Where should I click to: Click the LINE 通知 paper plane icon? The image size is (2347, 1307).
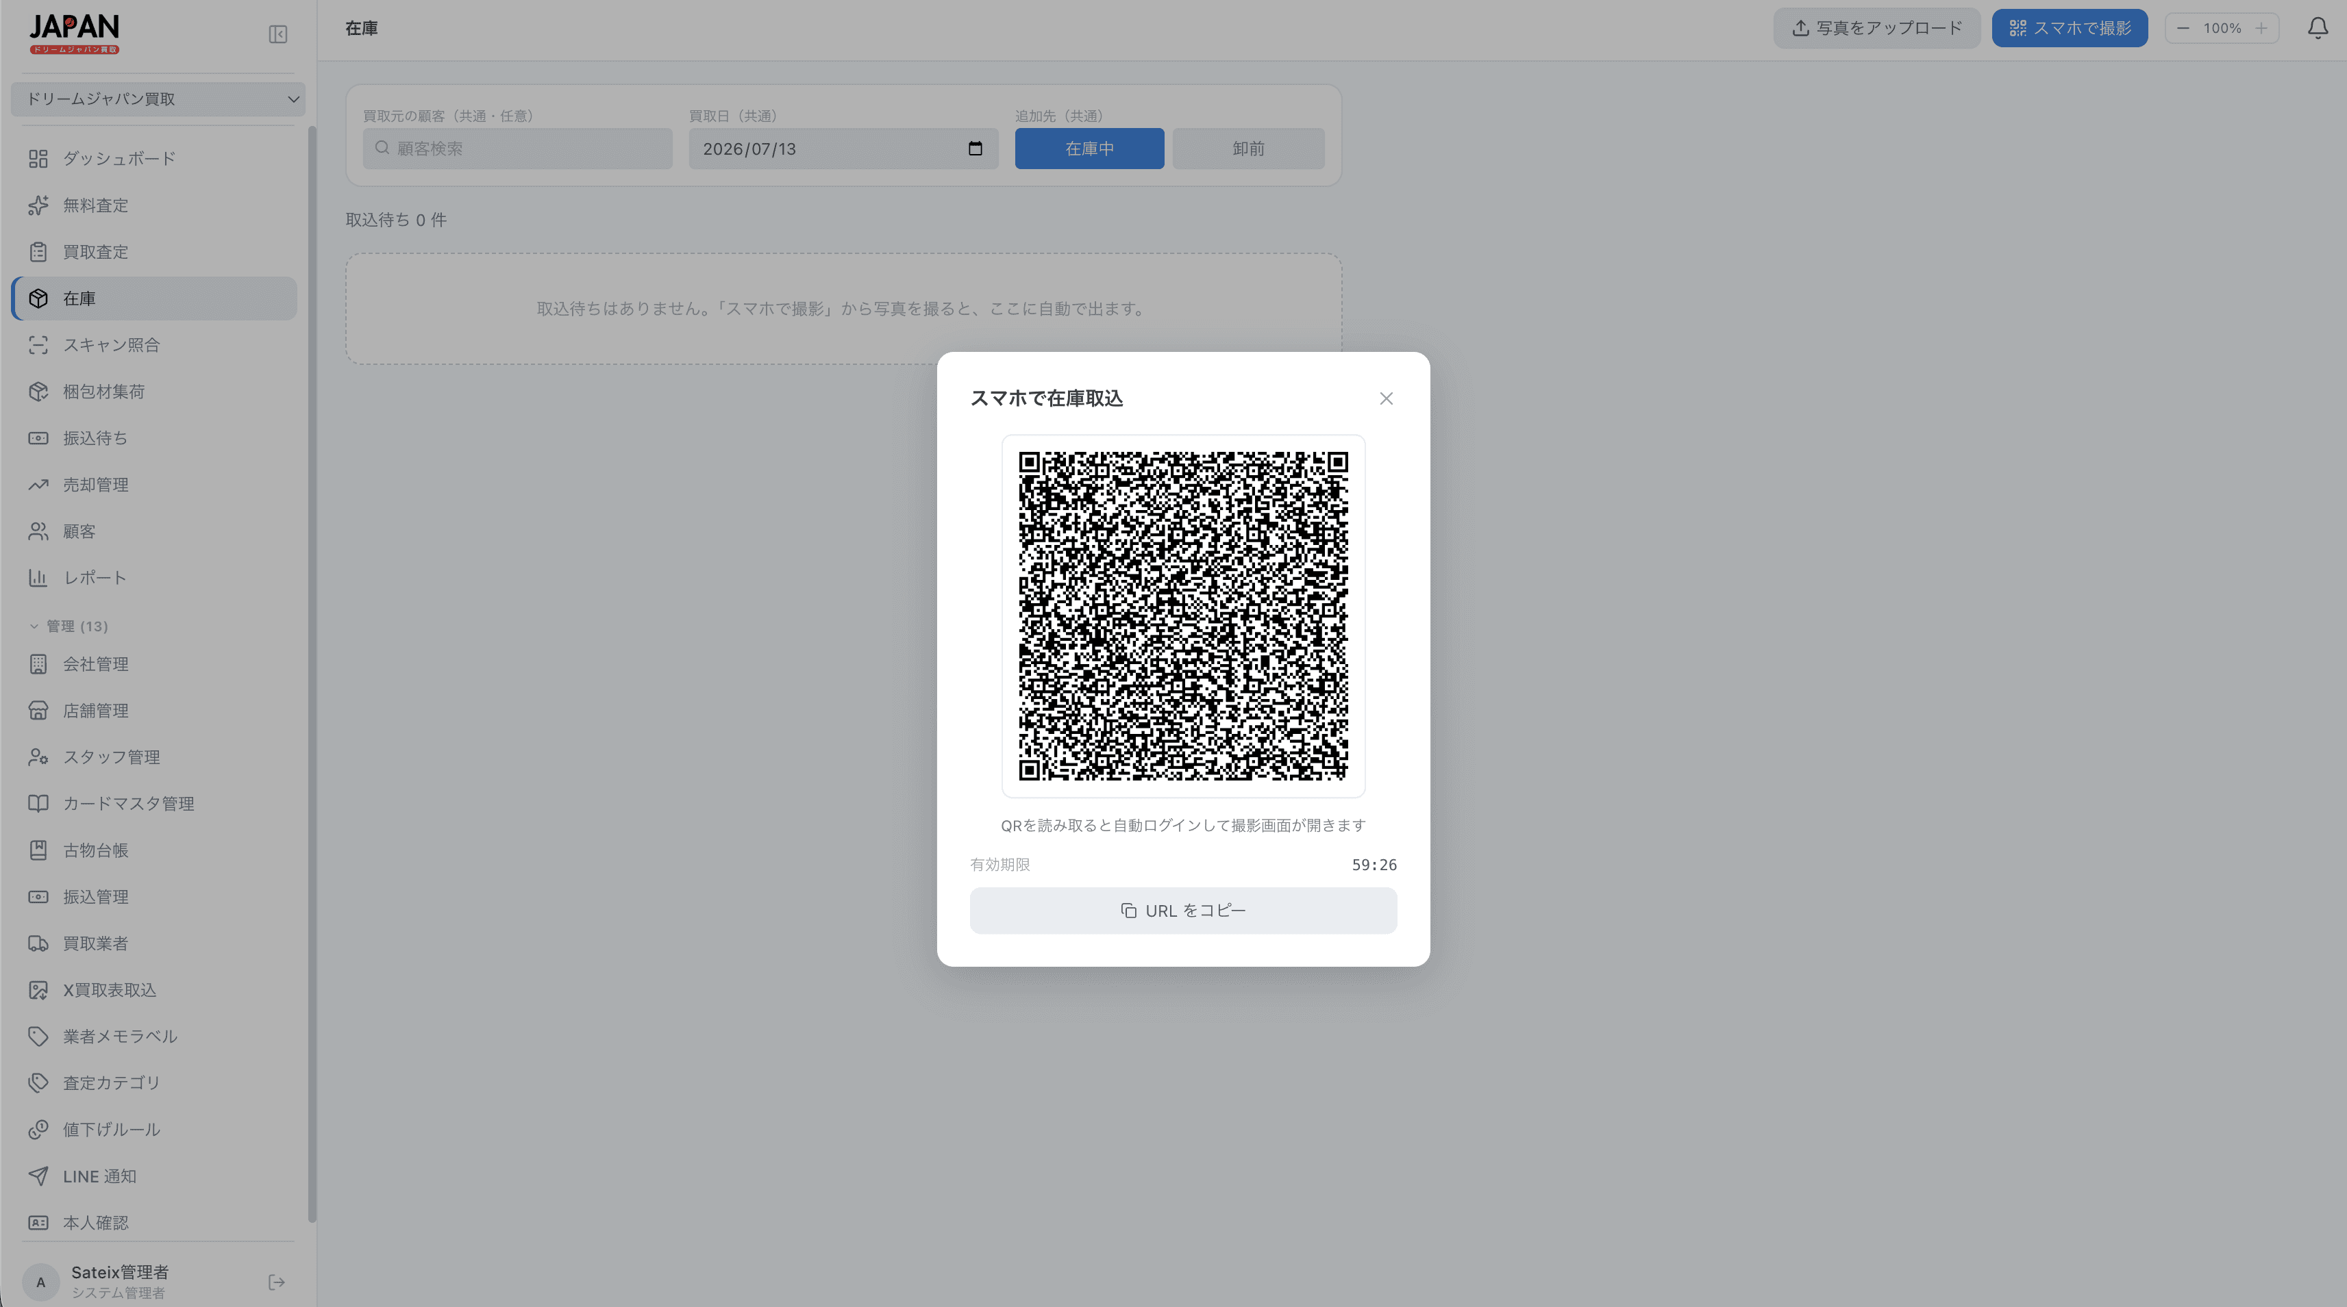click(x=38, y=1177)
